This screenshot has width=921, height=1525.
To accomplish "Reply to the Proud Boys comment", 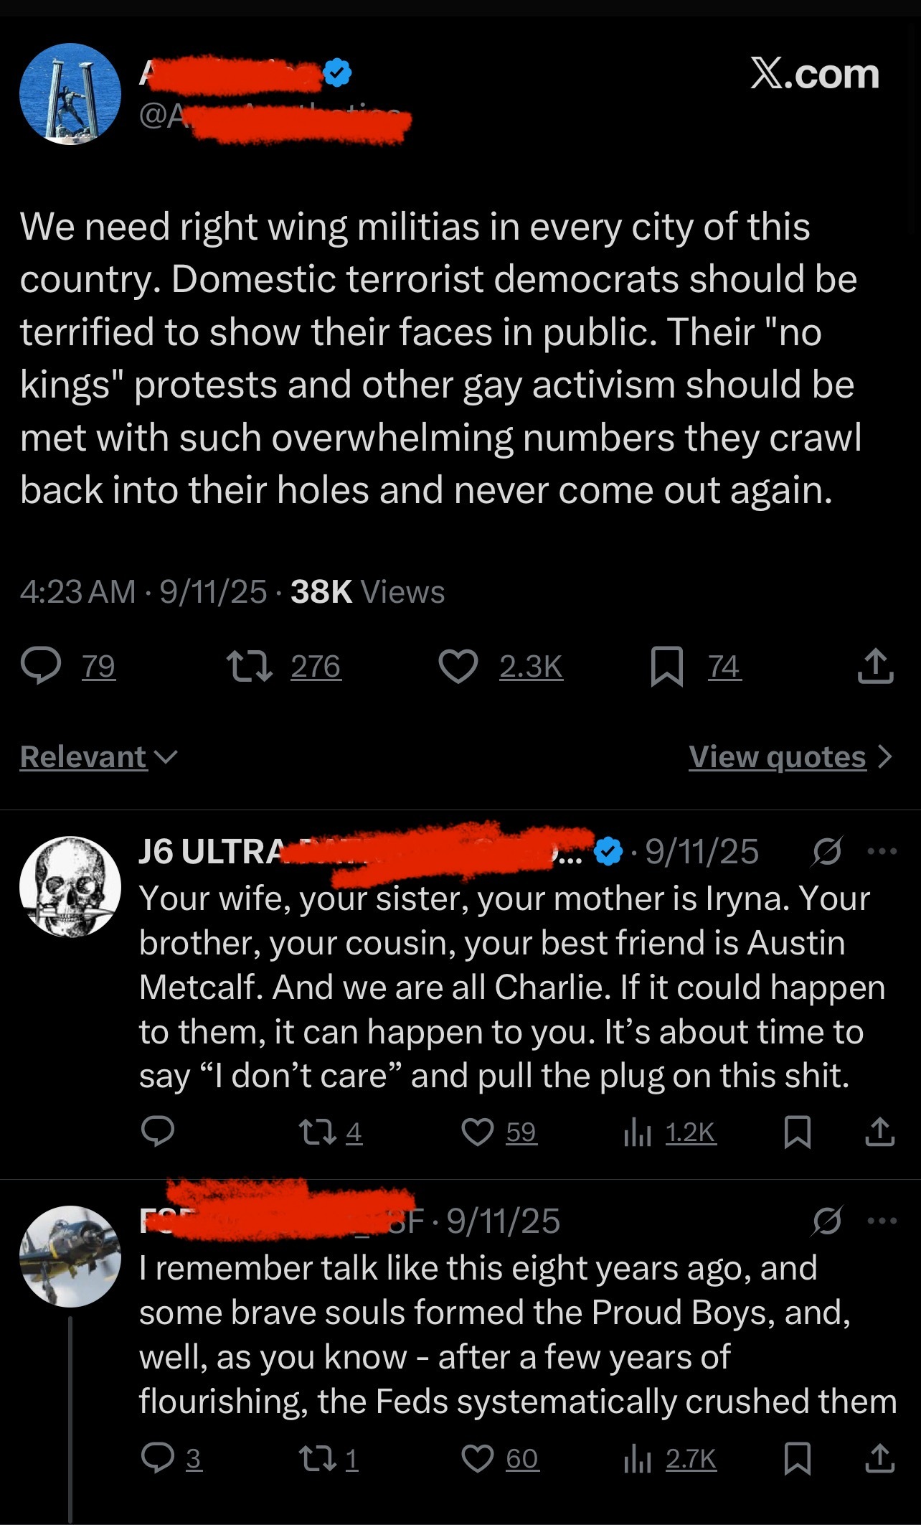I will pos(158,1459).
